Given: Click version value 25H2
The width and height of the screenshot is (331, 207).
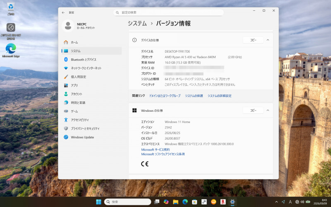Looking at the screenshot, I should 168,128.
